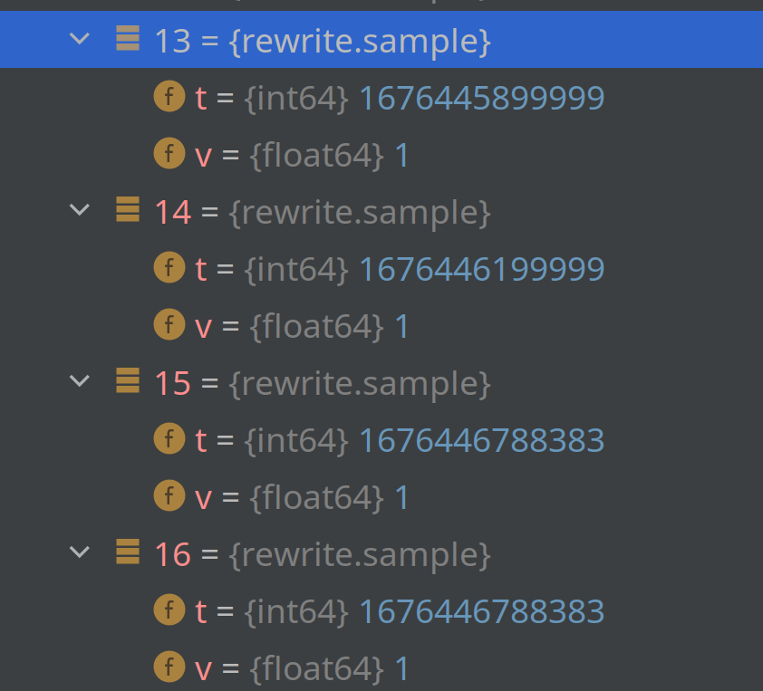The image size is (763, 691).
Task: Select row 13 = {rewrite.sample}
Action: (x=381, y=39)
